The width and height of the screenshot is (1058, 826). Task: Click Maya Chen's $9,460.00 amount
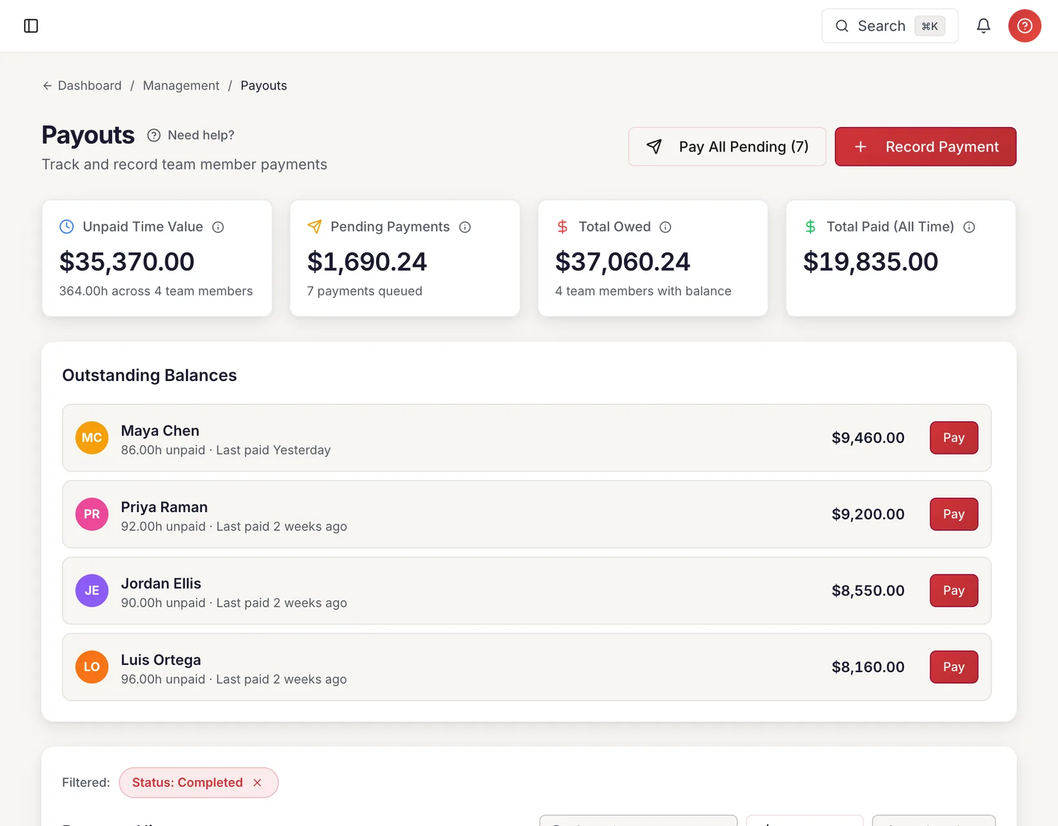pos(868,438)
